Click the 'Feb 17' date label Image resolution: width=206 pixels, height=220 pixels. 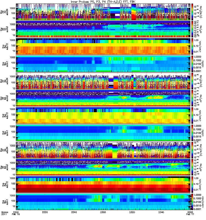(190, 214)
